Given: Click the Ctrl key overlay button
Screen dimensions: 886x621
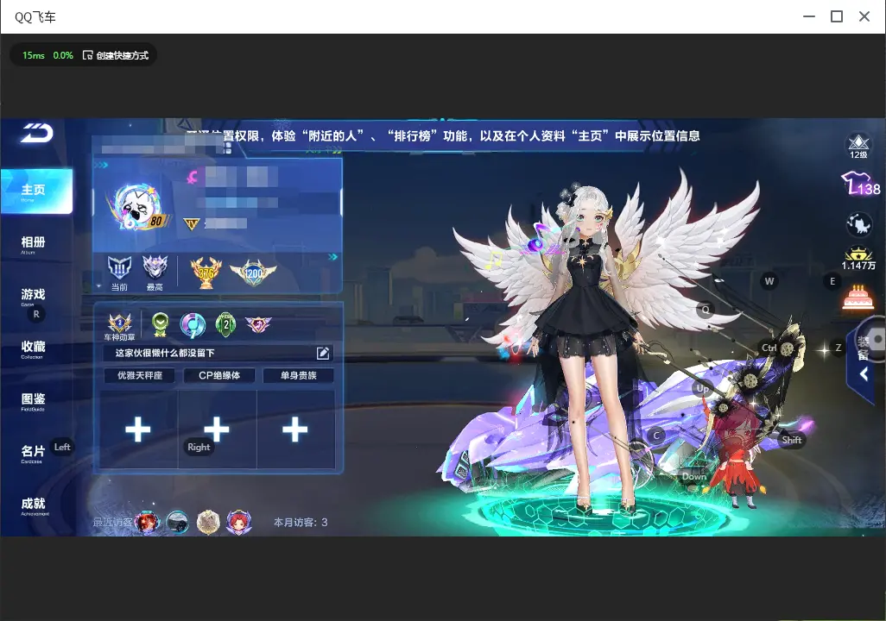Looking at the screenshot, I should [769, 348].
